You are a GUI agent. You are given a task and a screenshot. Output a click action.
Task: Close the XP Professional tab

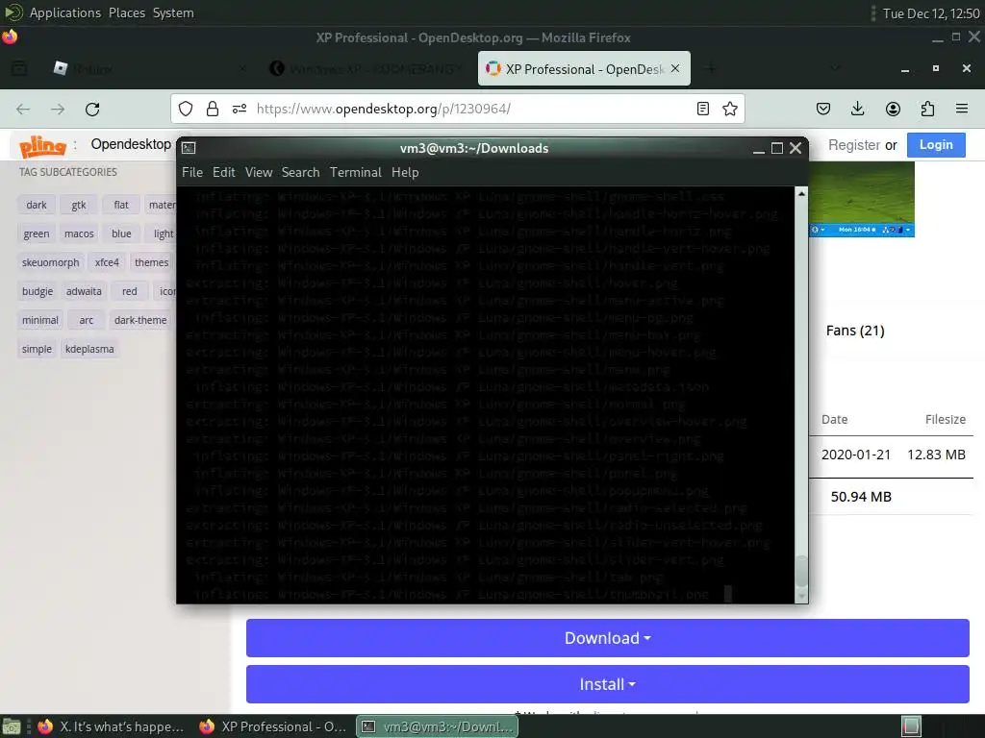pos(675,68)
